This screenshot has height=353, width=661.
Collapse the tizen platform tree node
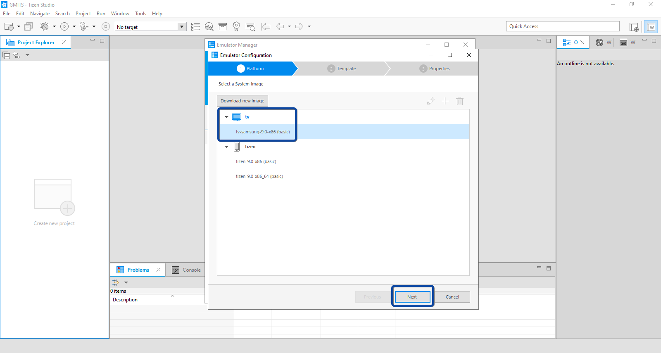point(226,147)
